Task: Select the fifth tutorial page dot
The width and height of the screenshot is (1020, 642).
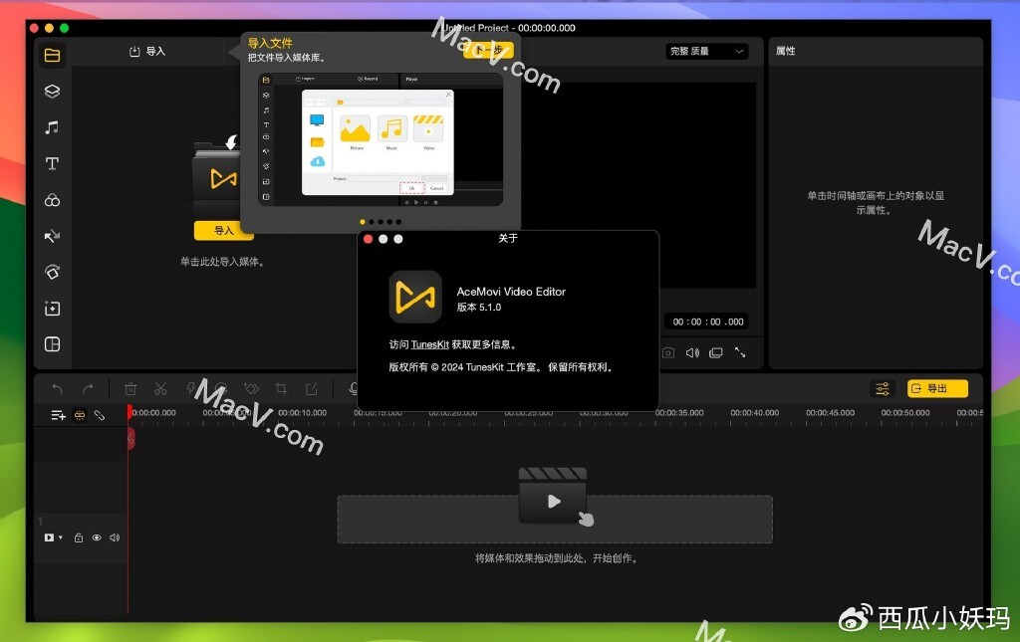Action: pos(398,222)
